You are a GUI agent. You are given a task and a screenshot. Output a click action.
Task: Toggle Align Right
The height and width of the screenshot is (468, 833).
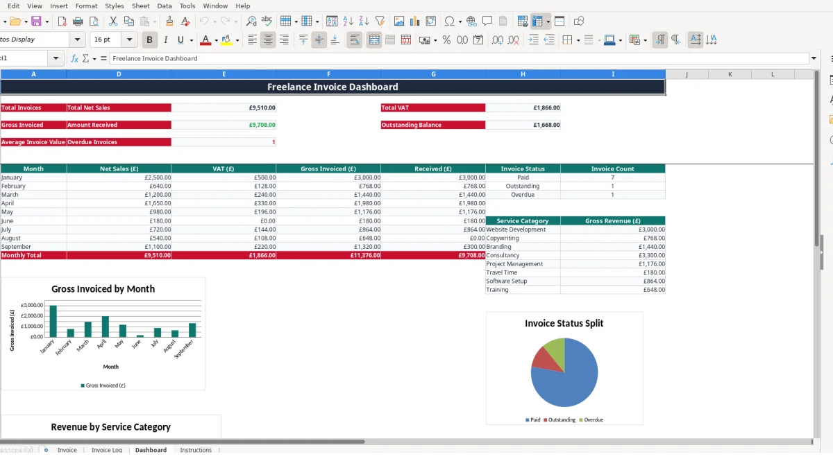click(x=284, y=40)
